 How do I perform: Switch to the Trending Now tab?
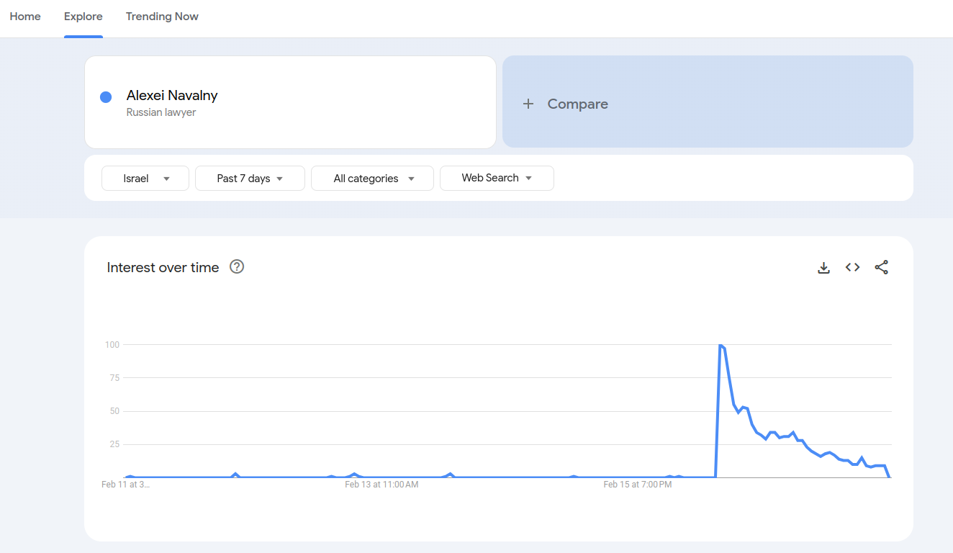pos(162,17)
